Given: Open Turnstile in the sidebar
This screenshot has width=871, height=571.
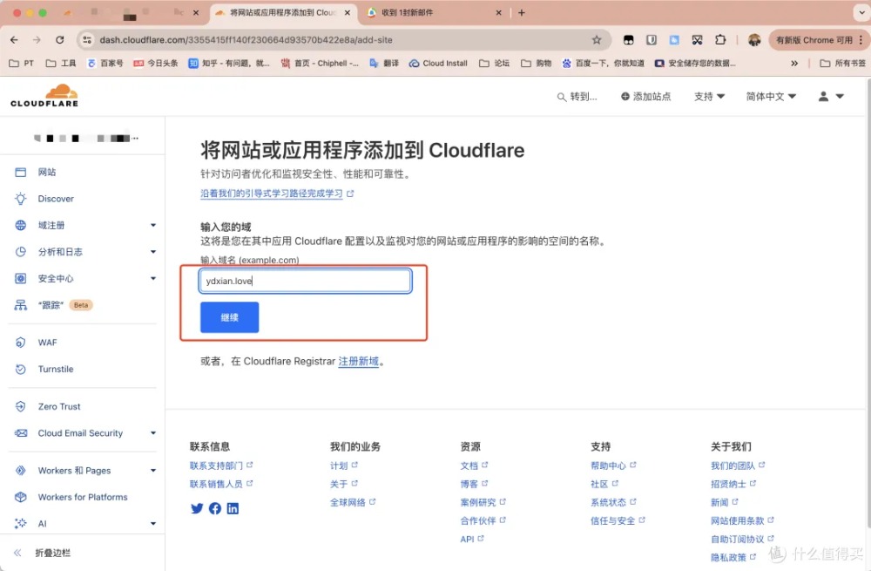Looking at the screenshot, I should point(56,369).
